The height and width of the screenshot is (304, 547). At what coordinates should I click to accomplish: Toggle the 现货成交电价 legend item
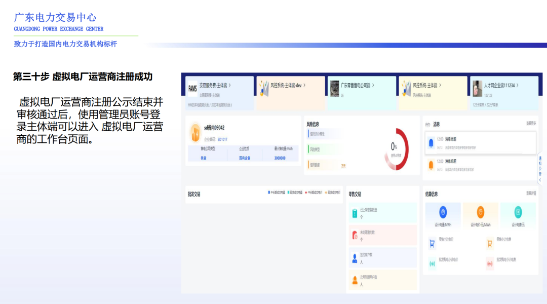(x=332, y=192)
